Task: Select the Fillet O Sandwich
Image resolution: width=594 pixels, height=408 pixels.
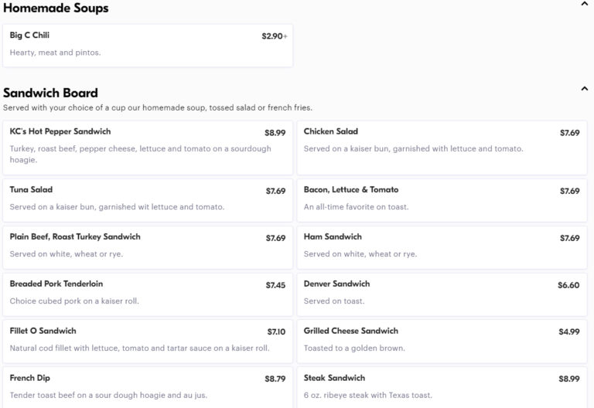Action: pyautogui.click(x=148, y=342)
